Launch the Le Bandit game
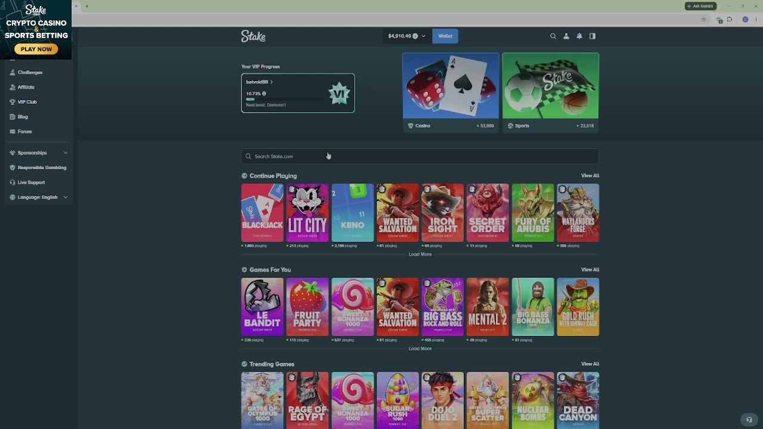Screen dimensions: 763x429 pos(262,307)
